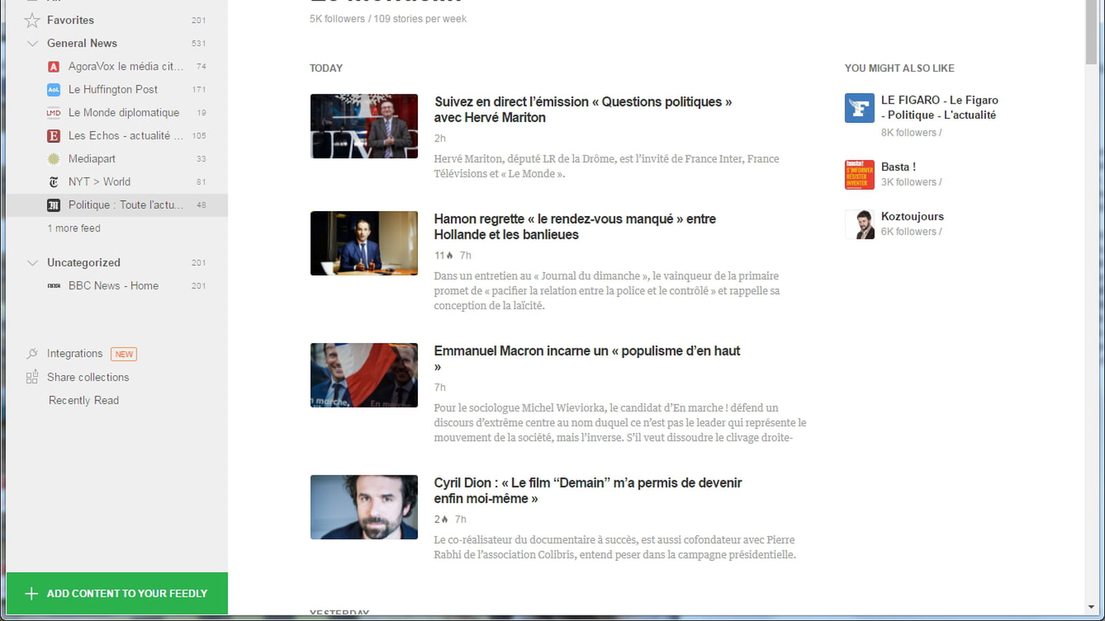Open article about Hervé Mariton Questions politiques
Image resolution: width=1105 pixels, height=621 pixels.
coord(583,110)
